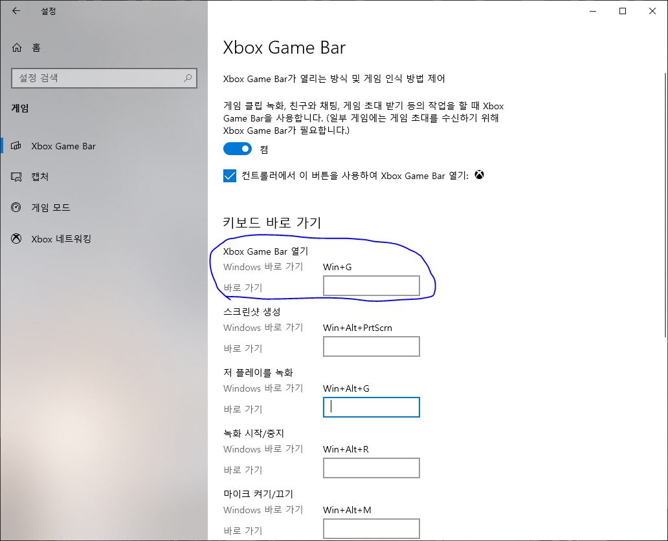Click the capture (캡처) sidebar icon
668x541 pixels.
pyautogui.click(x=16, y=176)
